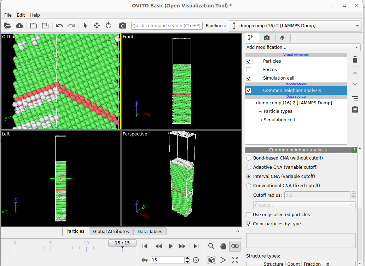This screenshot has width=365, height=266.
Task: Step to previous animation frame
Action: (x=158, y=246)
